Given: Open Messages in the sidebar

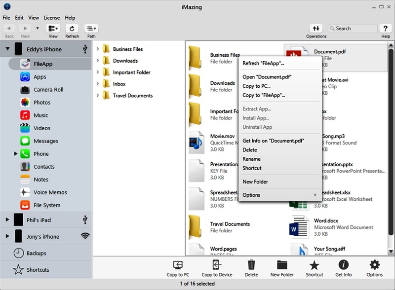Looking at the screenshot, I should click(x=46, y=141).
